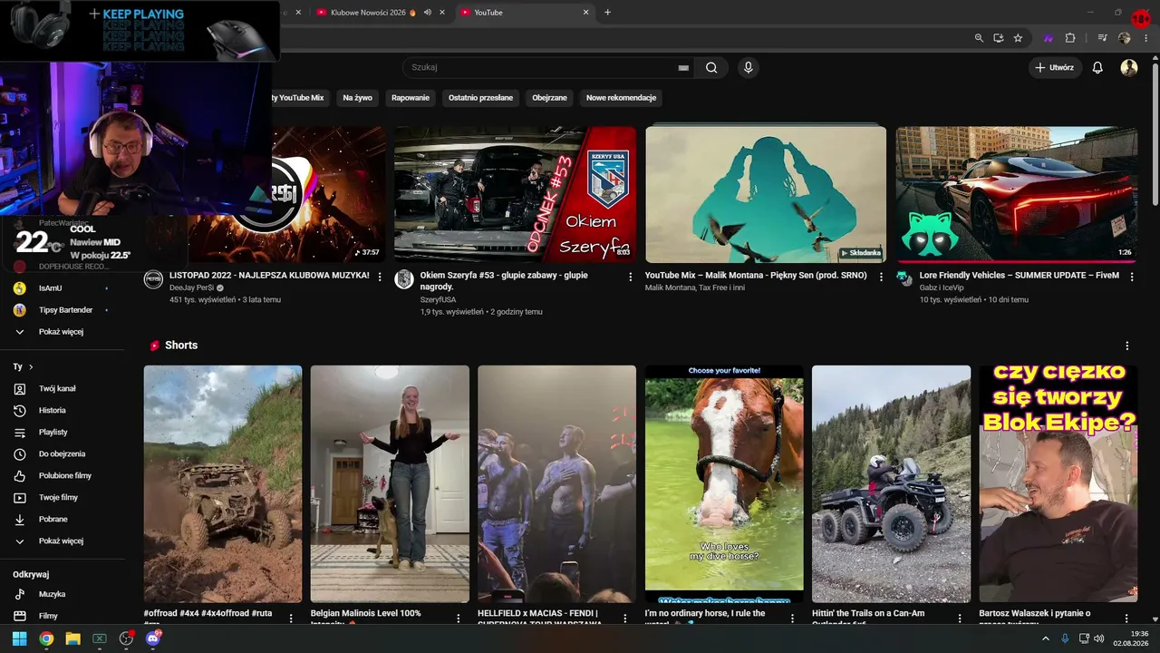Select the Na żywo filter chip
Viewport: 1160px width, 653px height.
357,98
